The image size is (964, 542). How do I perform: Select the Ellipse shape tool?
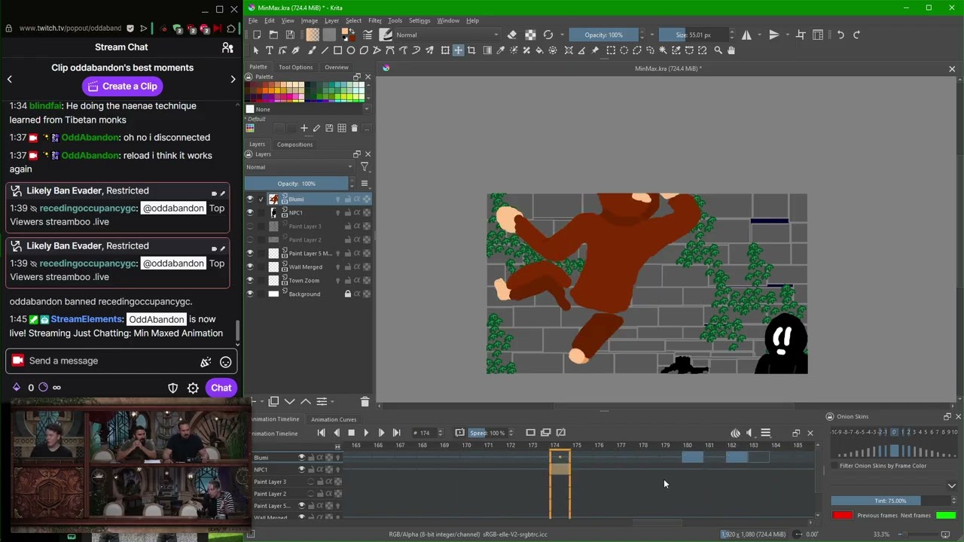coord(351,50)
